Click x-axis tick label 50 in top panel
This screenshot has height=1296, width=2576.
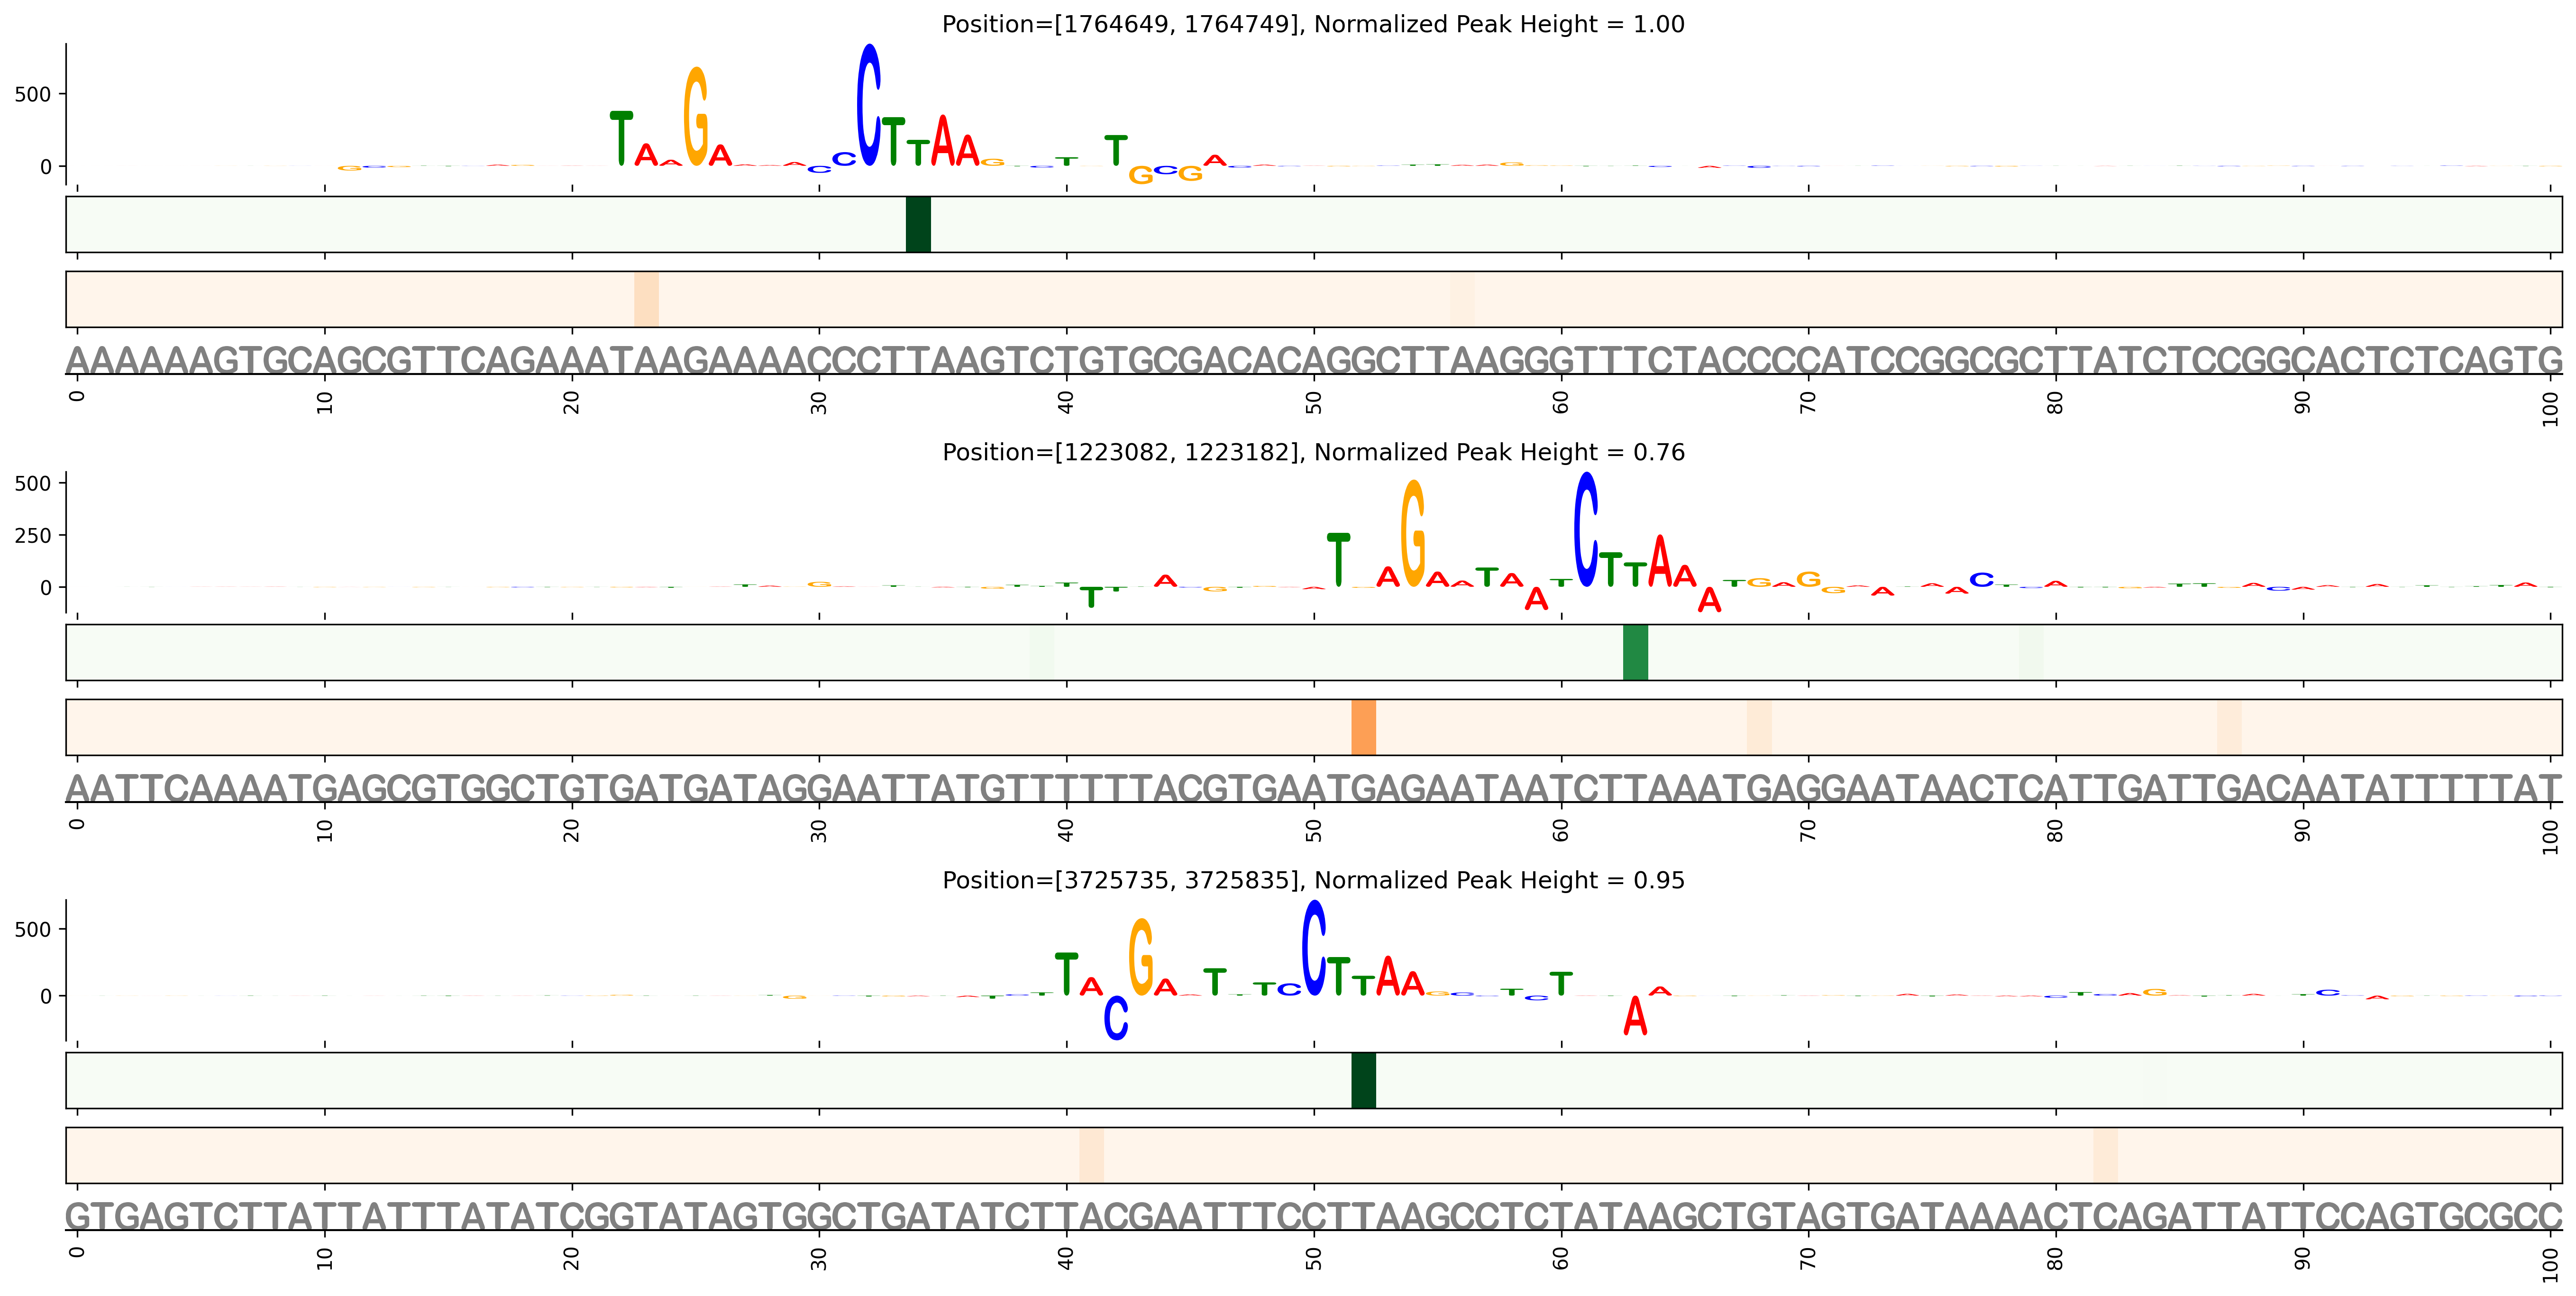click(x=1313, y=402)
